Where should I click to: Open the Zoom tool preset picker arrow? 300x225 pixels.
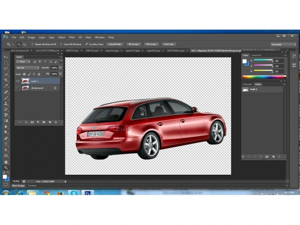tap(13, 44)
